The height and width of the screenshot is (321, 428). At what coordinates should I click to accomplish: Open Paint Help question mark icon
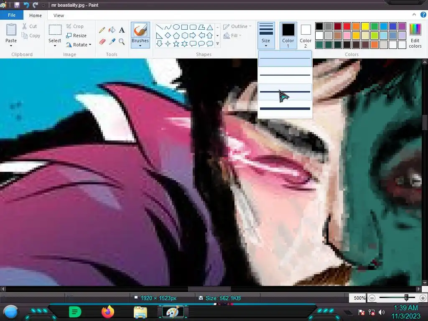423,15
